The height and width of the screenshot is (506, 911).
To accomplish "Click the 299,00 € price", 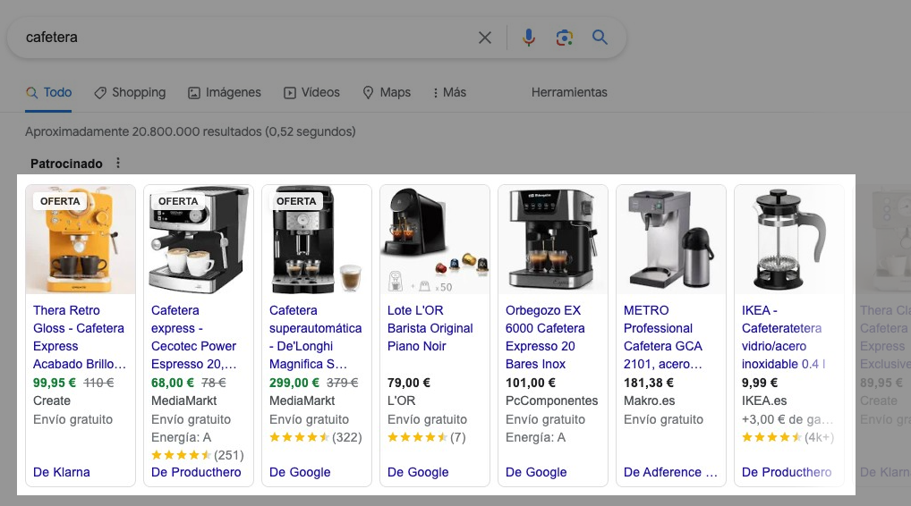I will (294, 383).
